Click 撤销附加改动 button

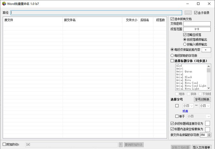coord(134,145)
